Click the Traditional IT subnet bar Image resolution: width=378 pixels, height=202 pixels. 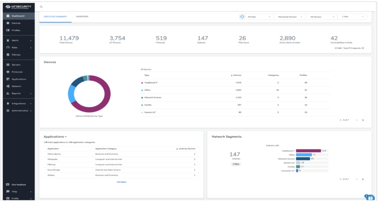pyautogui.click(x=308, y=151)
